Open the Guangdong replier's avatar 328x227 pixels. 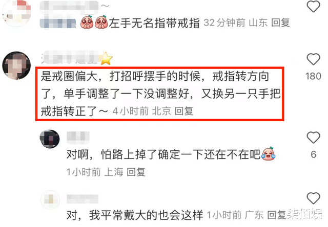[x=50, y=200]
